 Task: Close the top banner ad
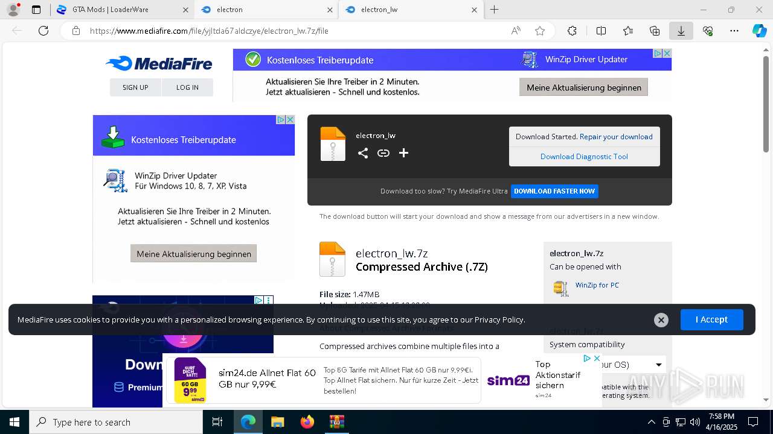667,54
